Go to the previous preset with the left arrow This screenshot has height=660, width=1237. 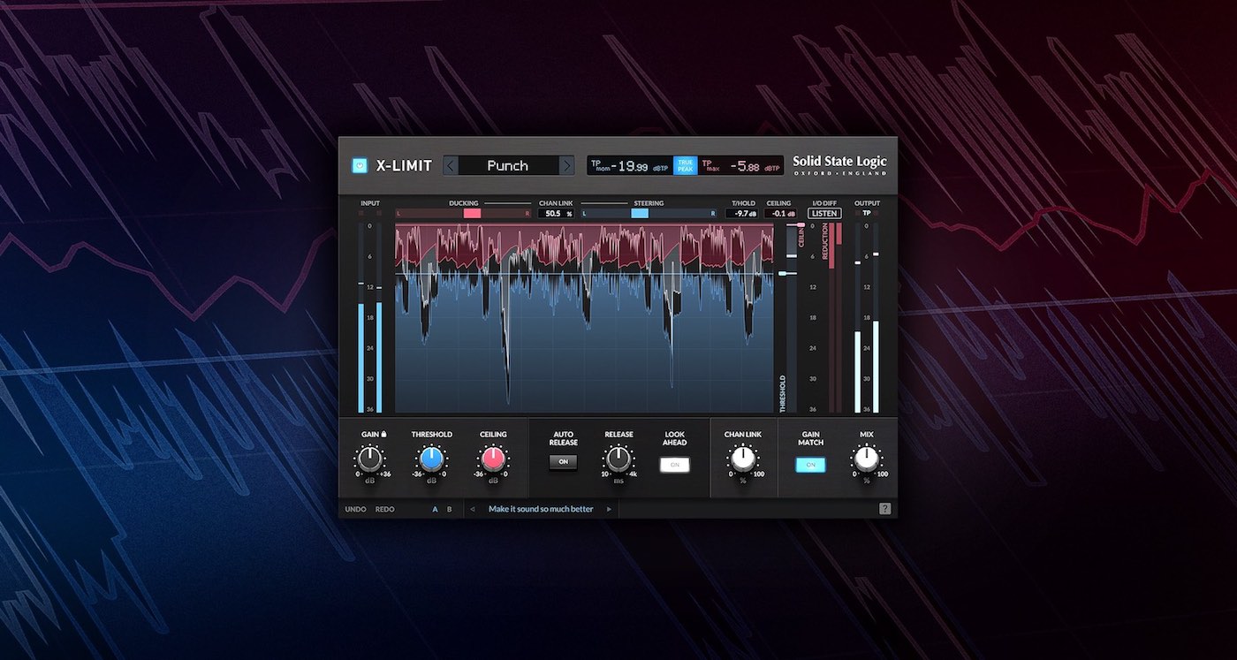pyautogui.click(x=450, y=165)
